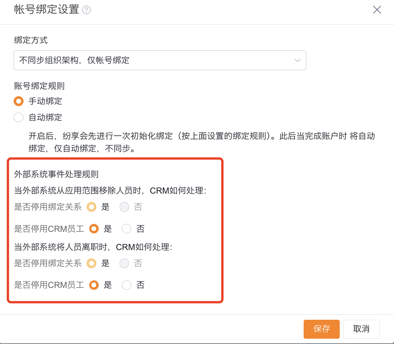Click the 帐号绑定设置 dialog title
This screenshot has width=394, height=344.
(x=46, y=9)
